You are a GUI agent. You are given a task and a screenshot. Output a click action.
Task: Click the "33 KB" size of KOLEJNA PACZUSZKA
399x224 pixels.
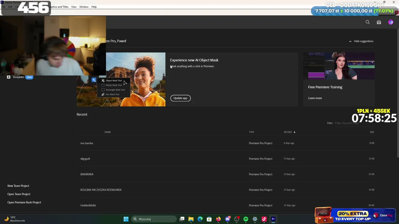click(371, 190)
